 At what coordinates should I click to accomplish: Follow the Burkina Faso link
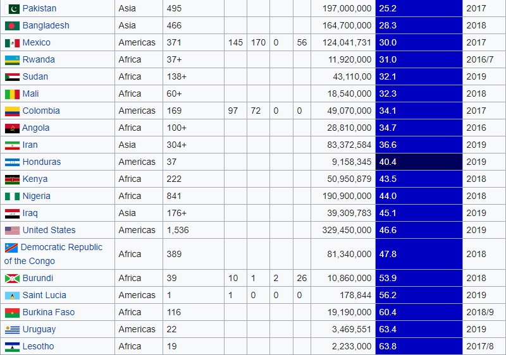point(48,312)
